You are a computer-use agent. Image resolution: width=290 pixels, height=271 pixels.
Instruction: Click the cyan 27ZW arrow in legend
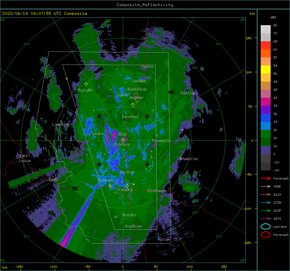pos(266,203)
